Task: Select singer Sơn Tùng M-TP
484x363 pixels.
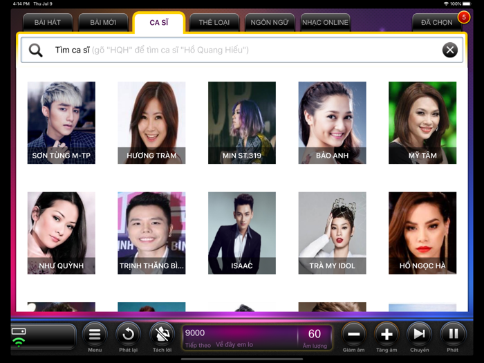Action: [62, 122]
